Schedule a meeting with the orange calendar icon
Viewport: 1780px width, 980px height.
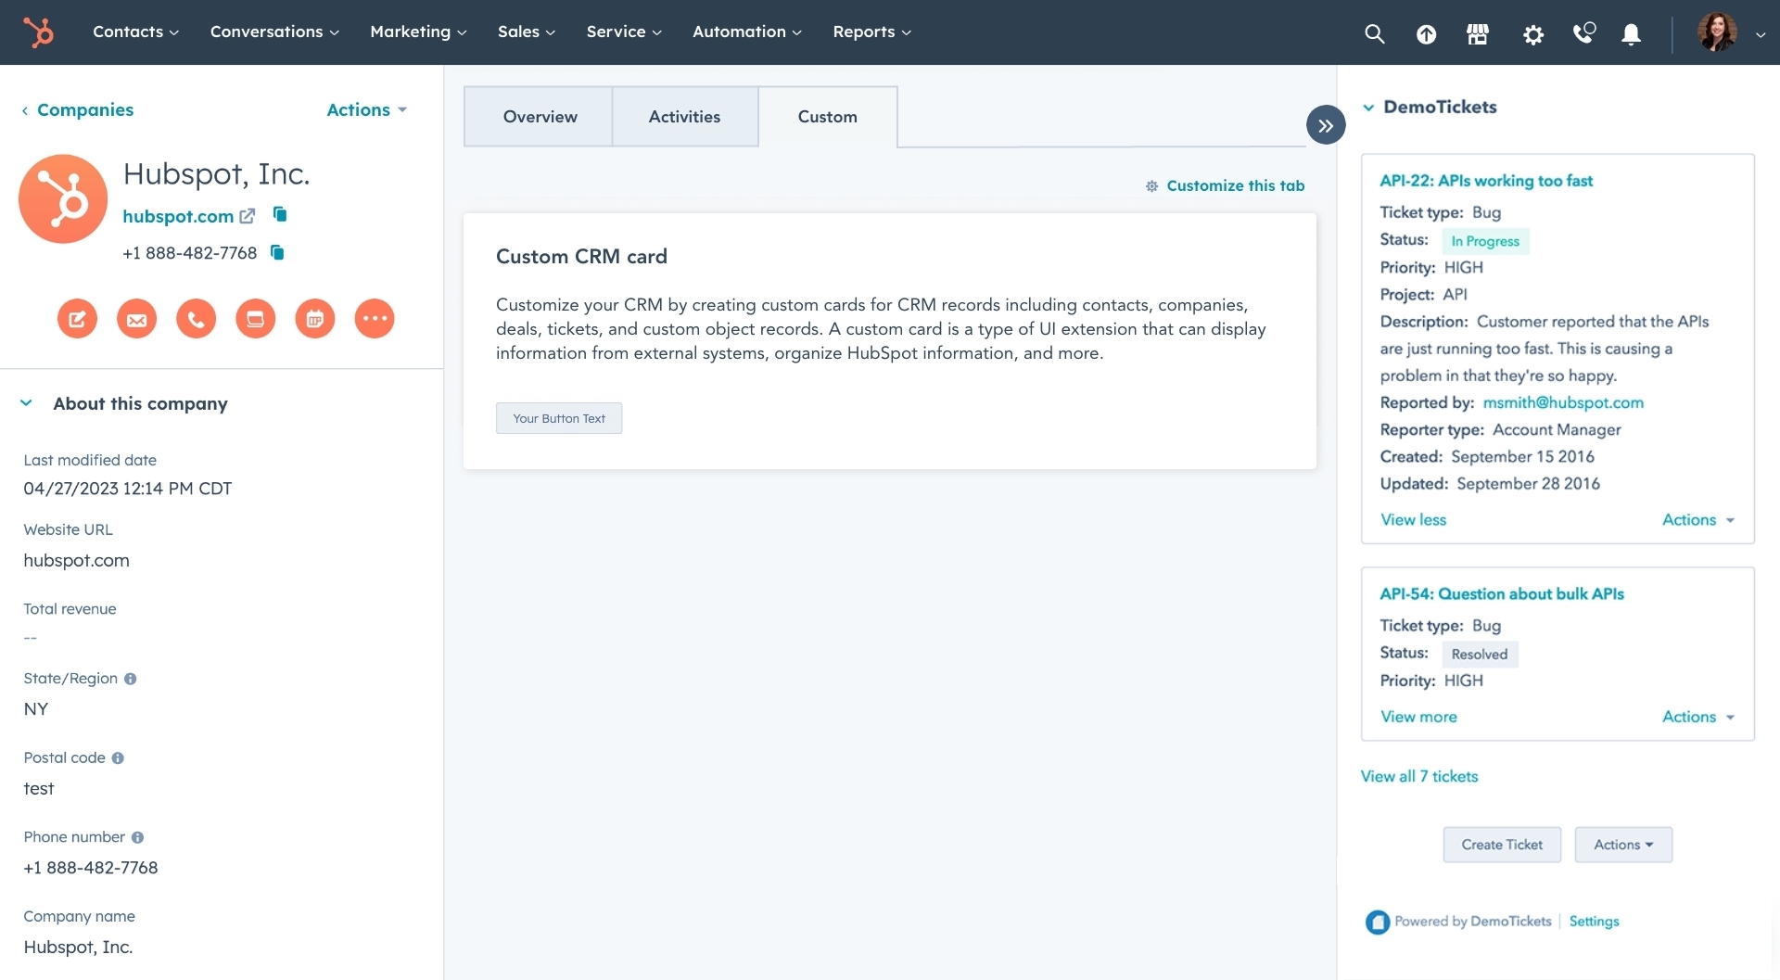[314, 319]
